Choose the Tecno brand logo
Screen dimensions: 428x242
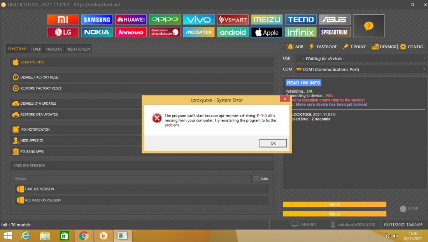(x=301, y=19)
